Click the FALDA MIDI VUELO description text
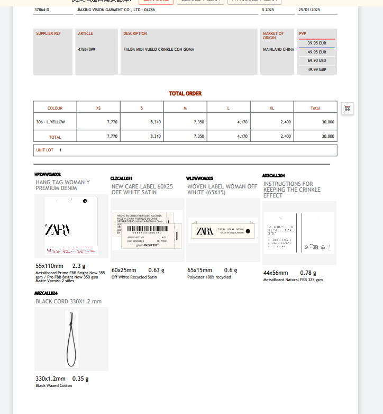The height and width of the screenshot is (414, 383). click(159, 49)
